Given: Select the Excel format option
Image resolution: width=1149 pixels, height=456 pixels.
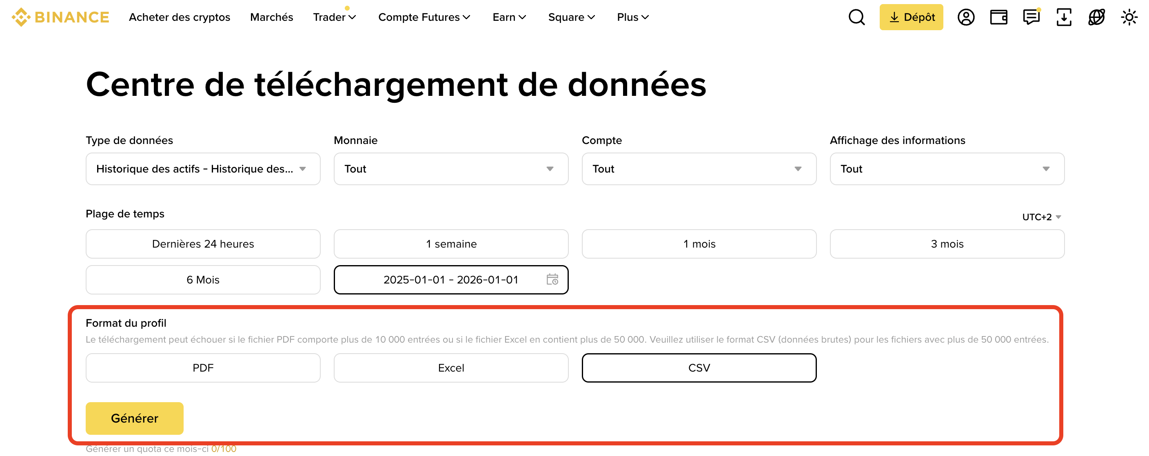Looking at the screenshot, I should tap(451, 368).
